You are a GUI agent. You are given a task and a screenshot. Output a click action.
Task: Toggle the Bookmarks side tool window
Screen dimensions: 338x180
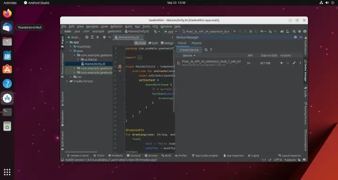[62, 118]
